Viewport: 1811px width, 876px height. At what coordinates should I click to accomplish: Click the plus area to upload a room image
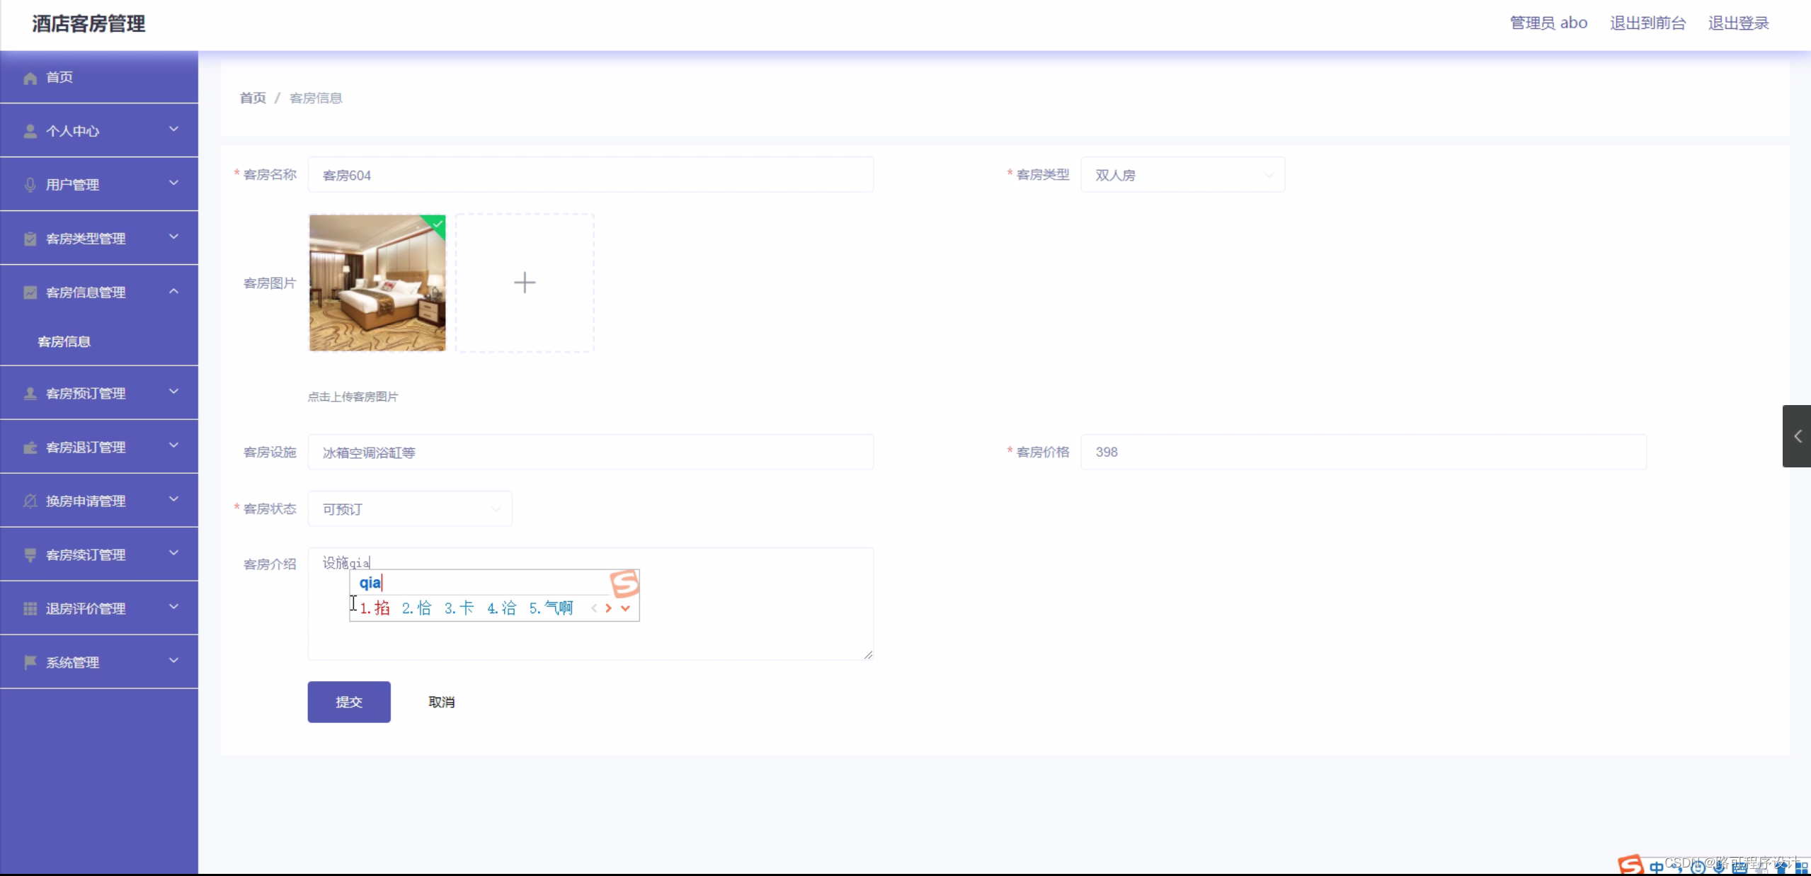click(x=524, y=283)
